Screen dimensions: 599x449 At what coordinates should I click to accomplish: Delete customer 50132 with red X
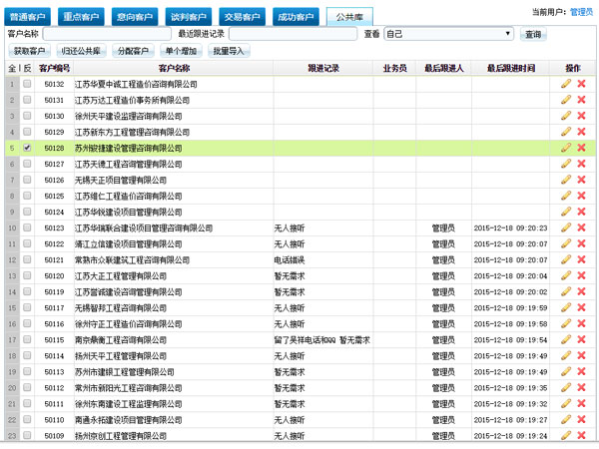pyautogui.click(x=581, y=84)
